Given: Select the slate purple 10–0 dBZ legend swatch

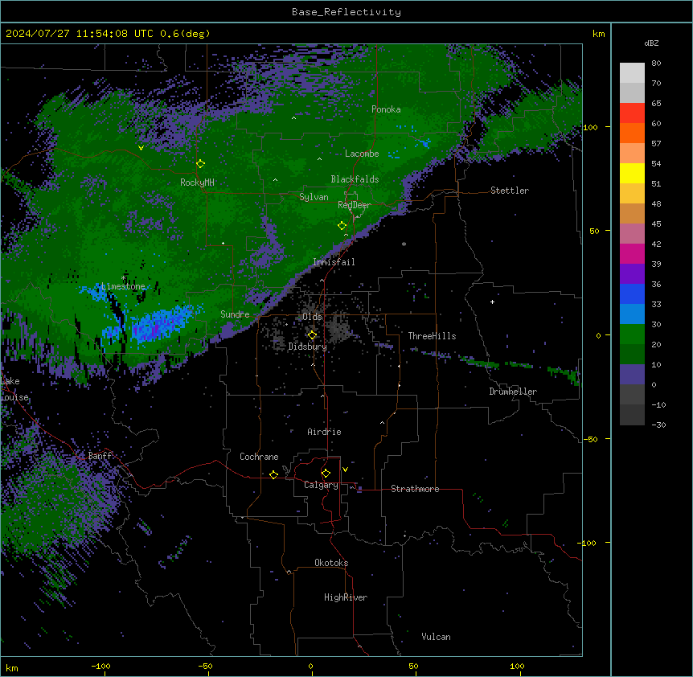Looking at the screenshot, I should (632, 375).
